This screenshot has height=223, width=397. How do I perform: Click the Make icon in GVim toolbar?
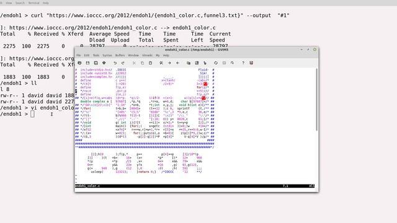pyautogui.click(x=216, y=63)
